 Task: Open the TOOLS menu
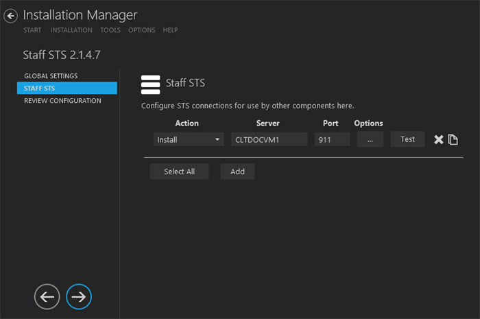point(110,30)
